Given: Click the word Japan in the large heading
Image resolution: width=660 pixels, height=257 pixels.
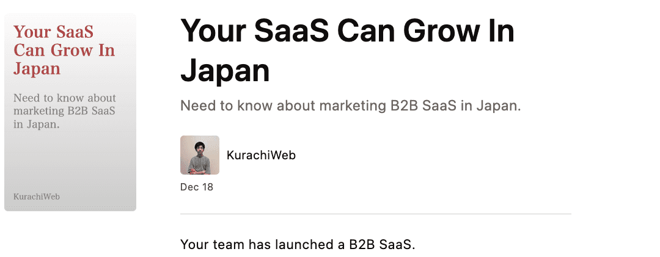Looking at the screenshot, I should click(x=225, y=70).
